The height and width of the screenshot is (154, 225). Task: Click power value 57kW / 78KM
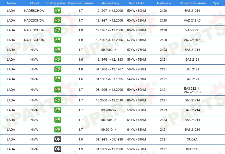tap(136, 50)
